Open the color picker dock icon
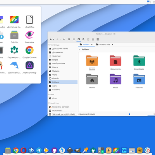 point(85,150)
